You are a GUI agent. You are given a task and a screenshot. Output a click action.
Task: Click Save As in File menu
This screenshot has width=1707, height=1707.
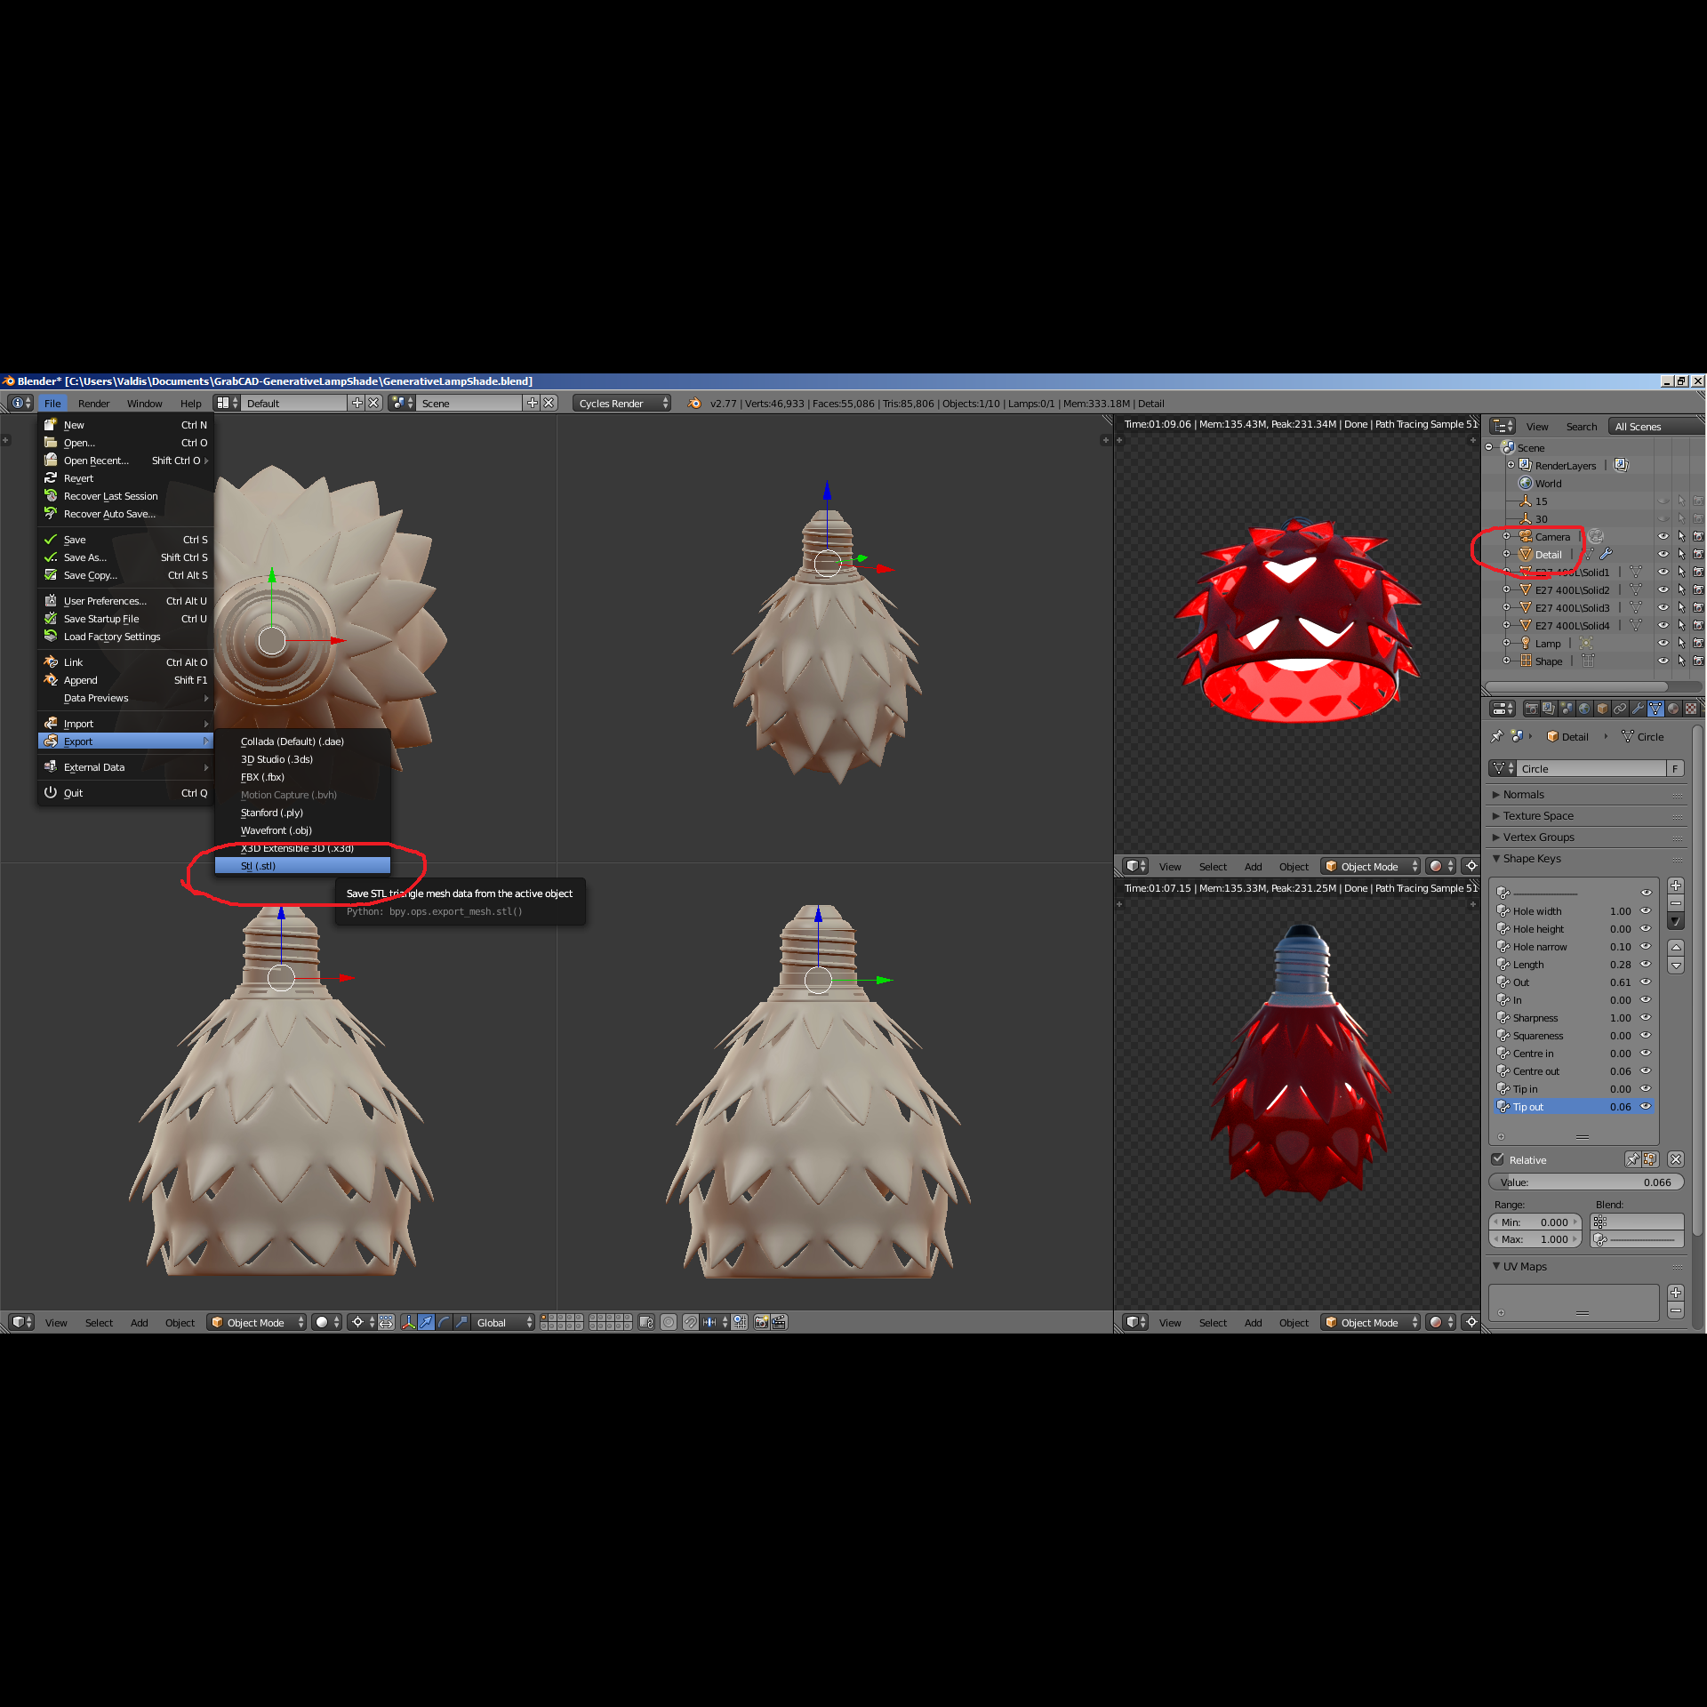point(85,557)
